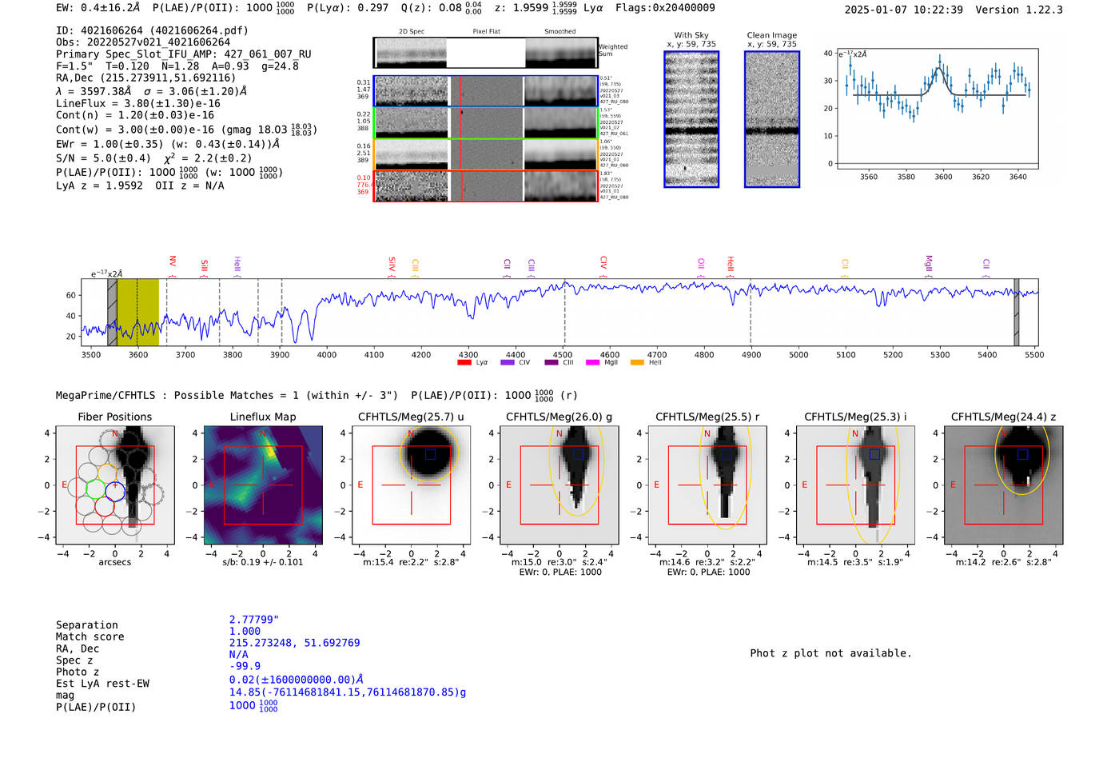1119x762 pixels.
Task: Click the red Lyα legend swatch
Action: coord(464,362)
